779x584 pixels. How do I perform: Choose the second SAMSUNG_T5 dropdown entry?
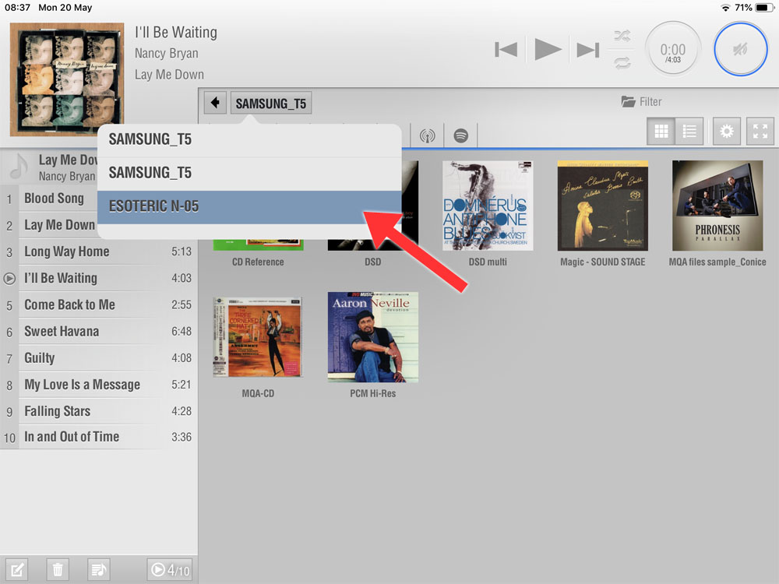pyautogui.click(x=249, y=173)
